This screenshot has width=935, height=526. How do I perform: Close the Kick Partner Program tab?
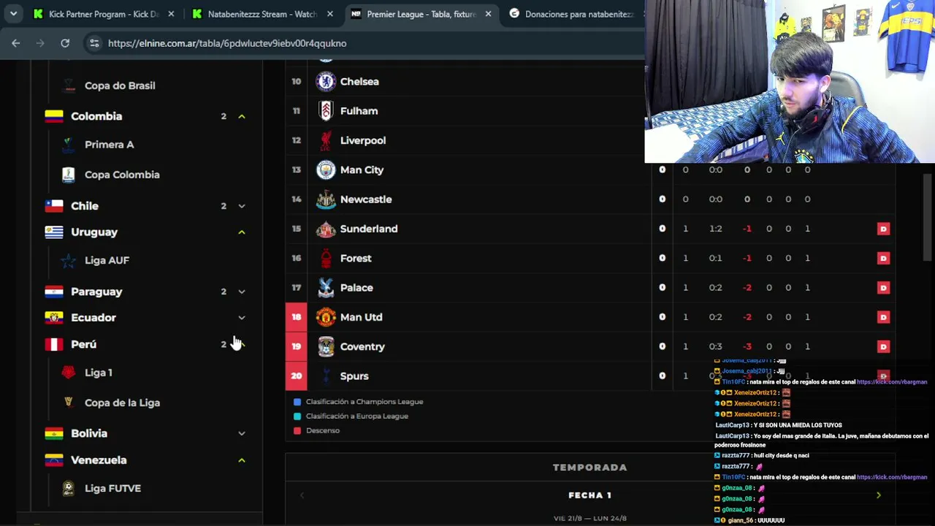coord(171,14)
